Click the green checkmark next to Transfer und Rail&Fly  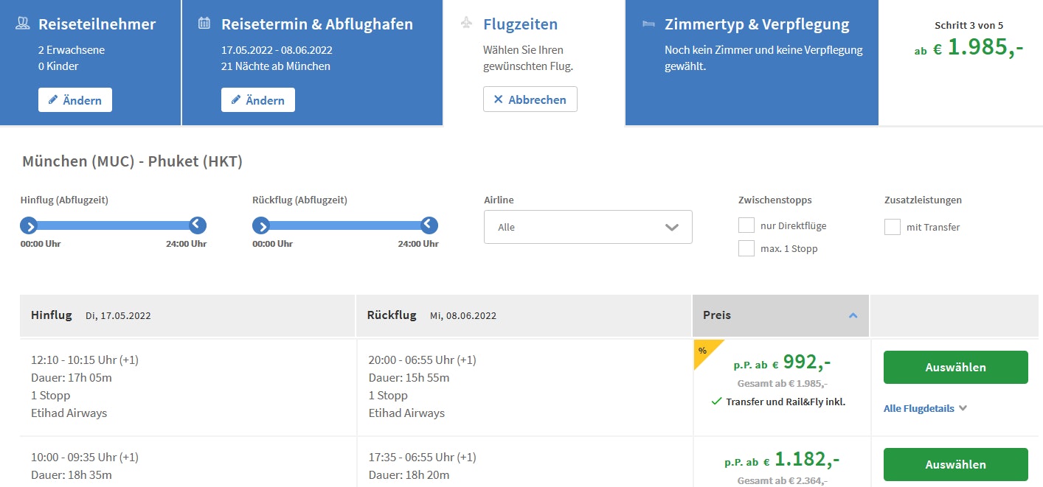coord(715,402)
